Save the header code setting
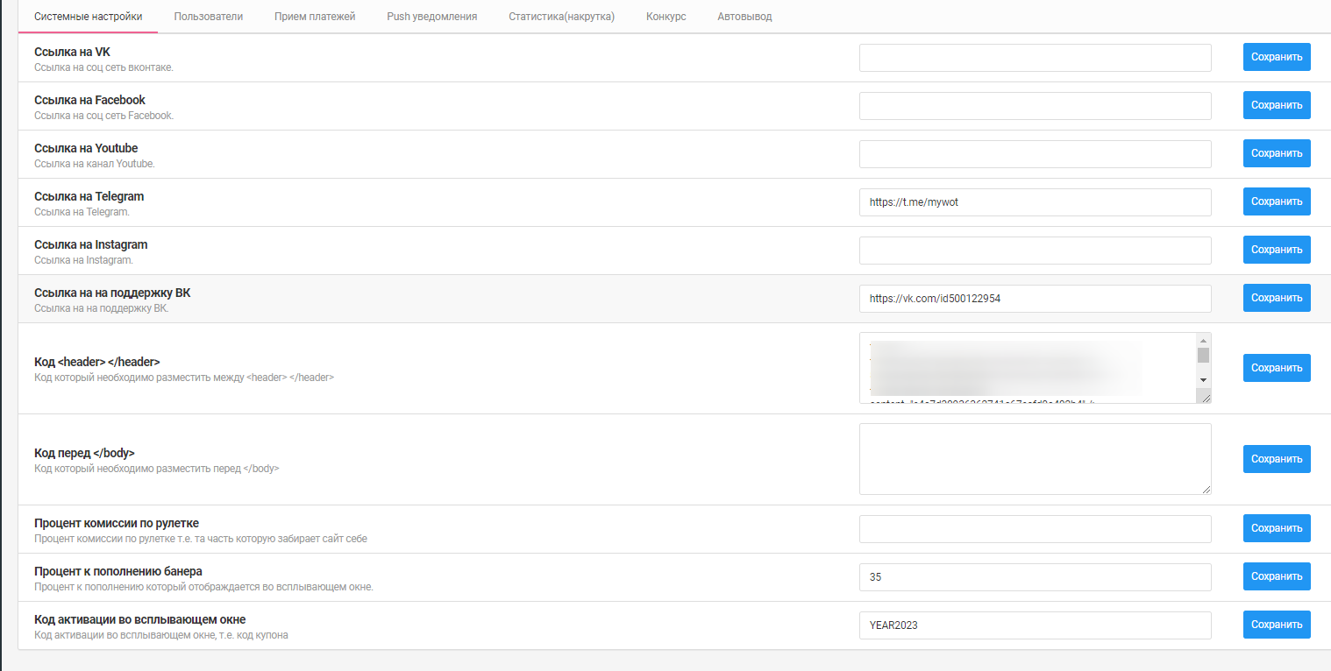 pos(1276,368)
